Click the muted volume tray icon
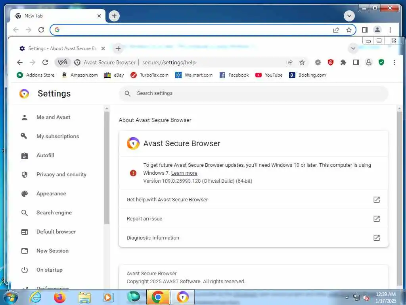Viewport: 406px width, 305px height. click(x=366, y=298)
